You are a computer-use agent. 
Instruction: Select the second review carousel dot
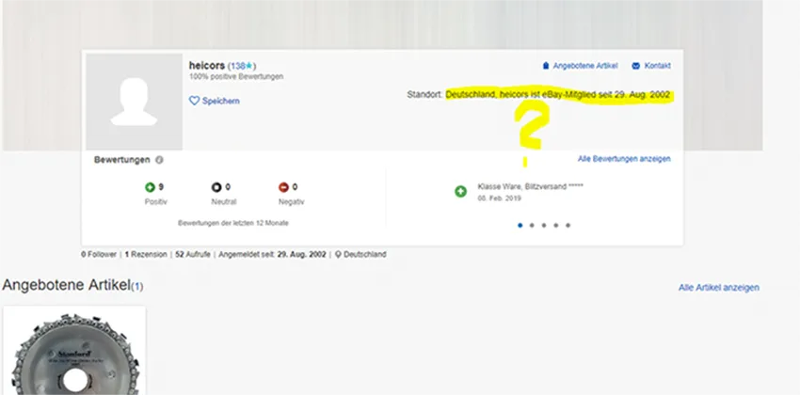[532, 226]
